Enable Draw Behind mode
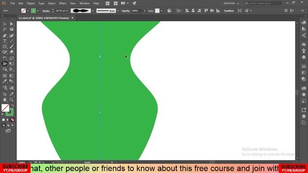The image size is (308, 173). click(8, 125)
